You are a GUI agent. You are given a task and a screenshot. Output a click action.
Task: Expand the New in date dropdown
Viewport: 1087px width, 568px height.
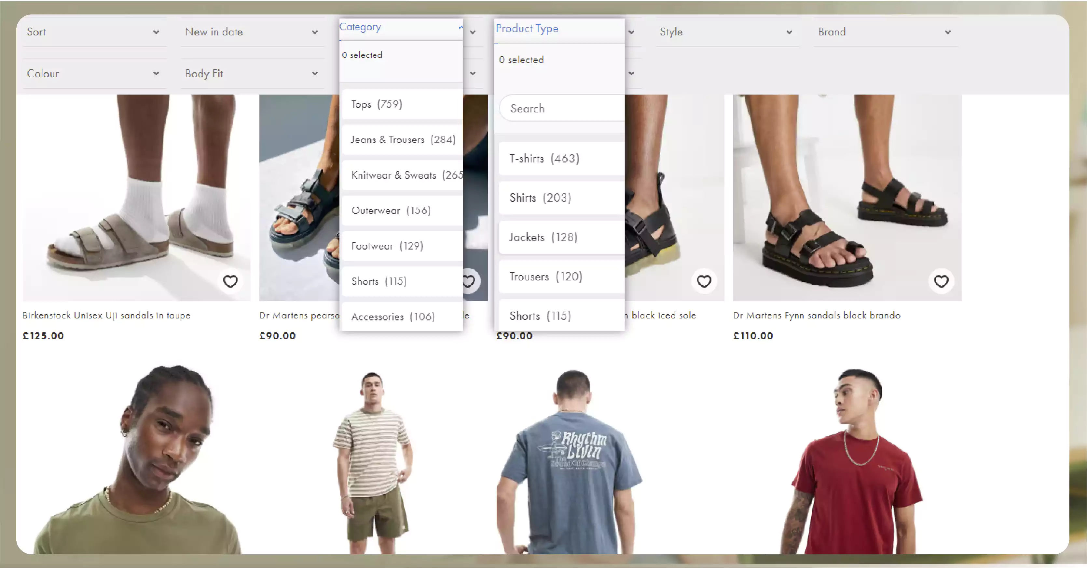click(x=251, y=31)
